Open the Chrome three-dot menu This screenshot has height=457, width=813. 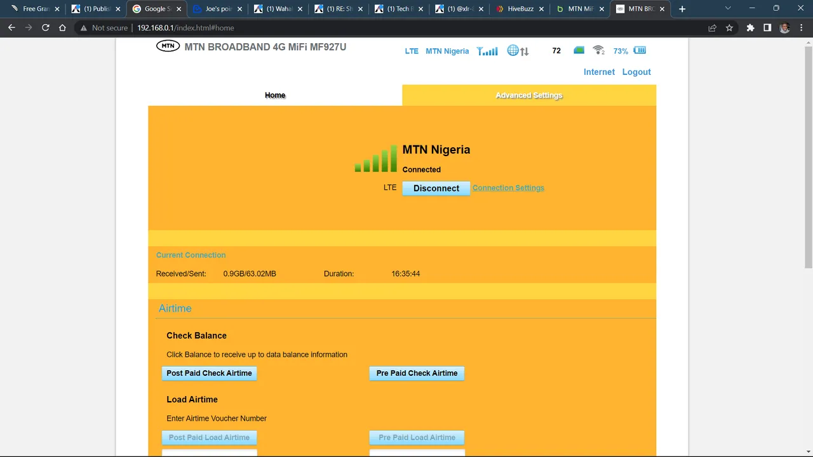801,28
